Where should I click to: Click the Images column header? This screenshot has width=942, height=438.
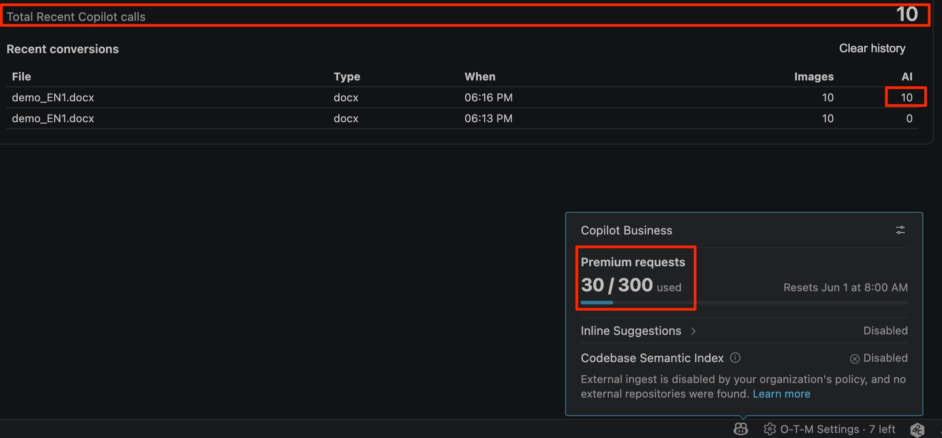click(814, 77)
